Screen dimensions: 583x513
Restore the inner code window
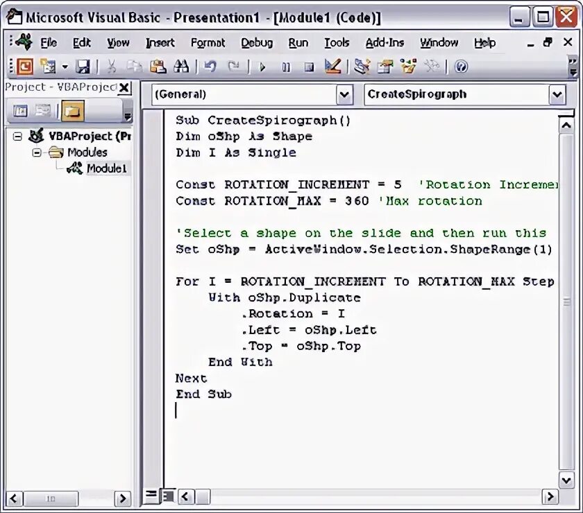pyautogui.click(x=548, y=42)
